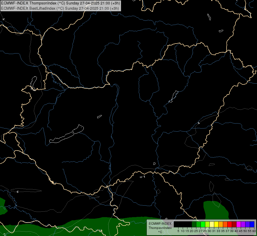Viewport: 257px width, 236px height.
Task: Click the legend tick label 40
Action: point(236,231)
